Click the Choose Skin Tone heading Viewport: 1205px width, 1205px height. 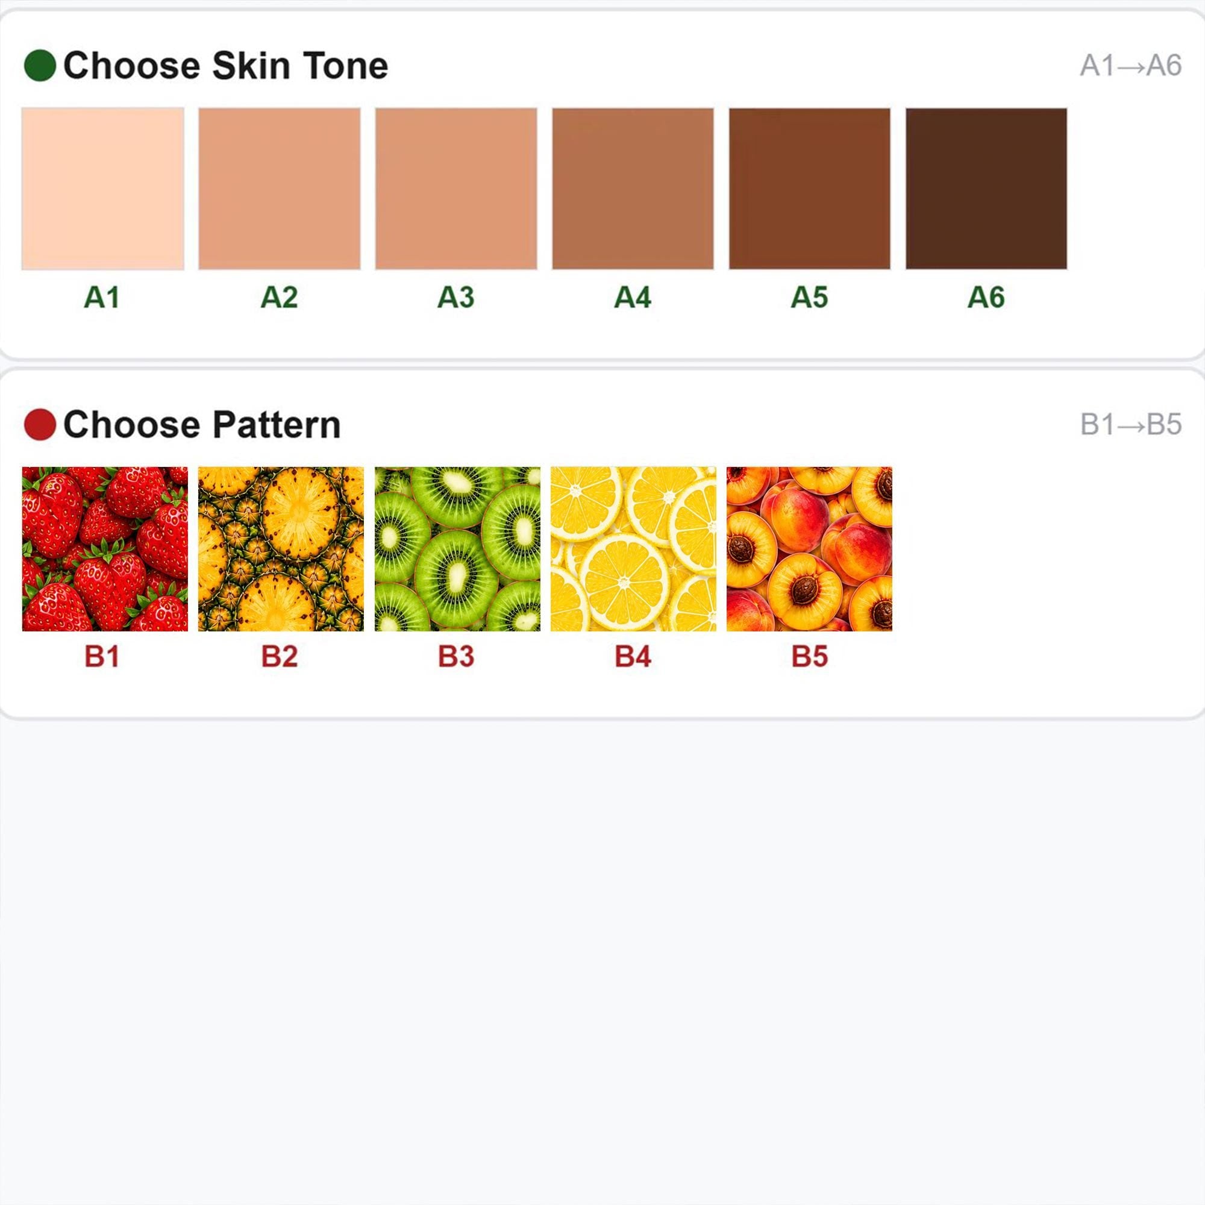226,66
